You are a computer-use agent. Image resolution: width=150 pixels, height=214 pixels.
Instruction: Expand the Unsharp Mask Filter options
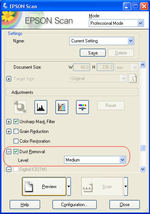click(9, 122)
